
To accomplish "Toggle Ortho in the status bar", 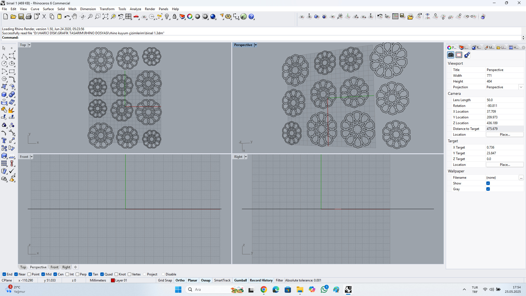I will tap(180, 280).
